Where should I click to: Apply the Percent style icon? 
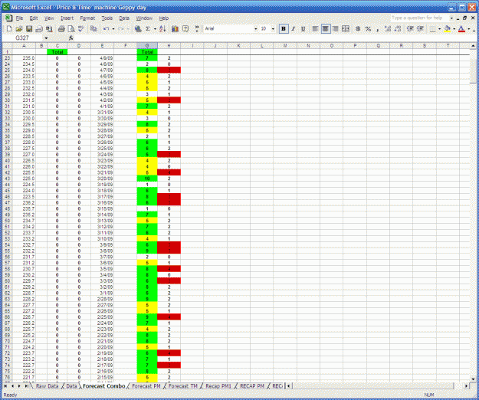pyautogui.click(x=368, y=28)
